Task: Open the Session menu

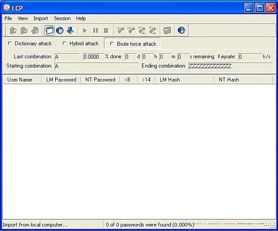Action: tap(62, 18)
